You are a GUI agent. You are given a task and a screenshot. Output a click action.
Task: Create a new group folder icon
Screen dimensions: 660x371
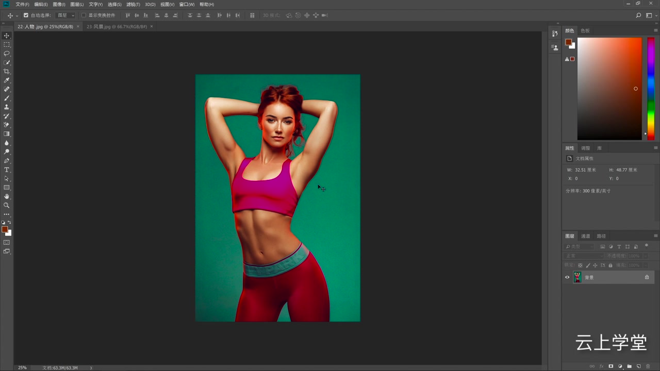629,366
